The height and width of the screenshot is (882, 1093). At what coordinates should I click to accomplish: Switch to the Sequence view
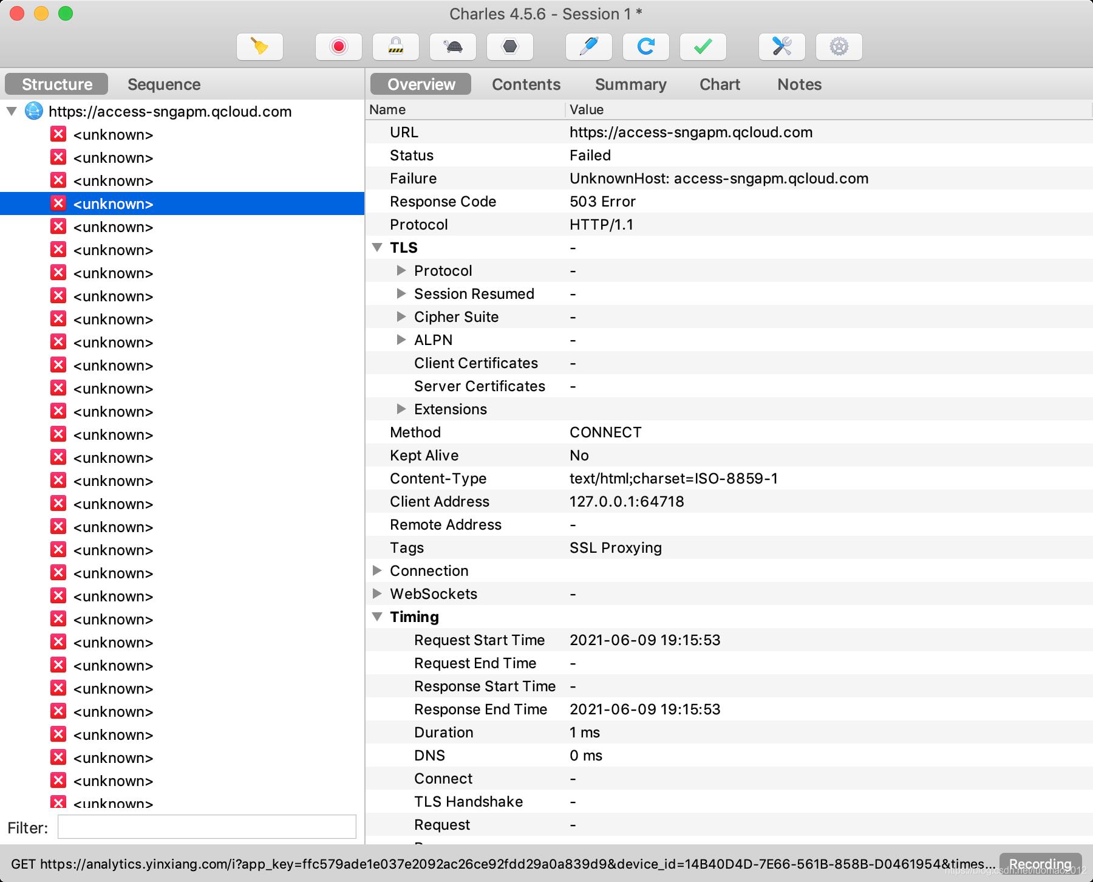[164, 84]
